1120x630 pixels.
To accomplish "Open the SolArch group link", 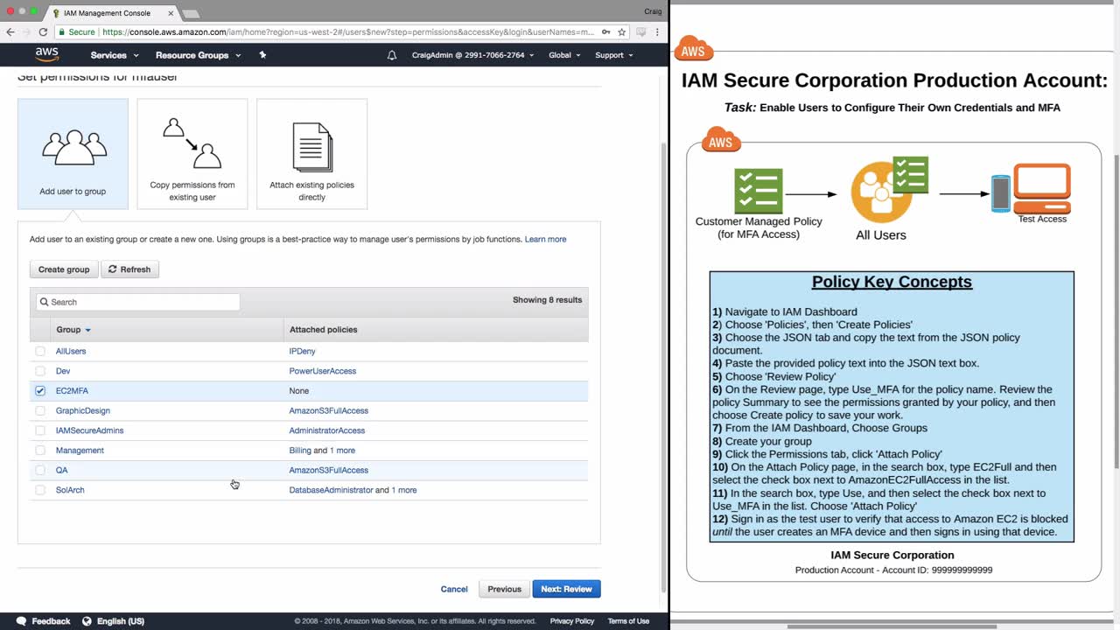I will pos(70,490).
